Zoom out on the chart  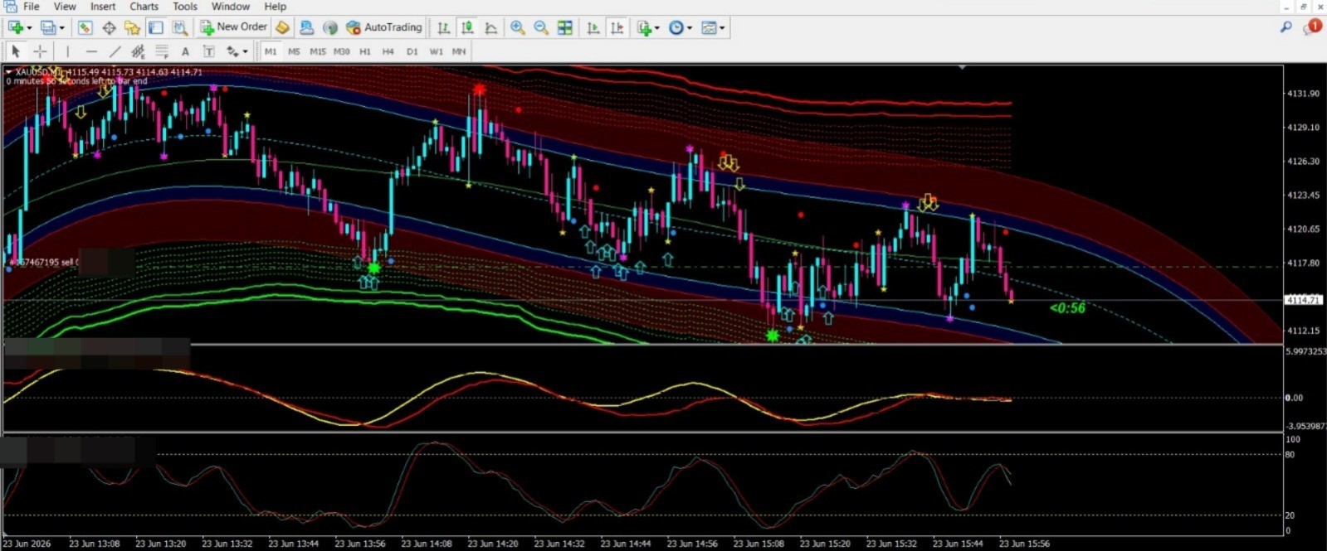click(541, 27)
